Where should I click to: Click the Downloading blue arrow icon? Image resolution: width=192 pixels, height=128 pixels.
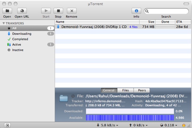9,34
